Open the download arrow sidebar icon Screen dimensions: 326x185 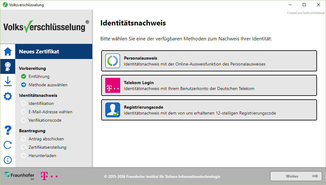(x=8, y=81)
